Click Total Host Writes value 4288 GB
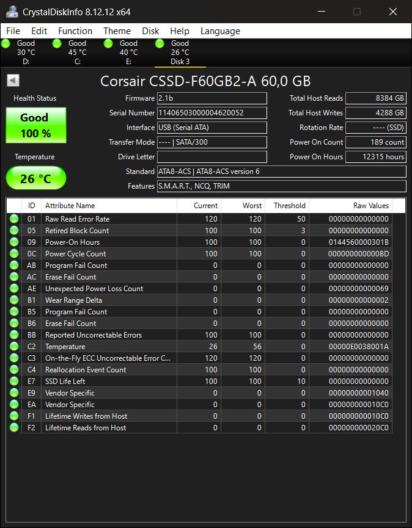412x528 pixels. [375, 113]
